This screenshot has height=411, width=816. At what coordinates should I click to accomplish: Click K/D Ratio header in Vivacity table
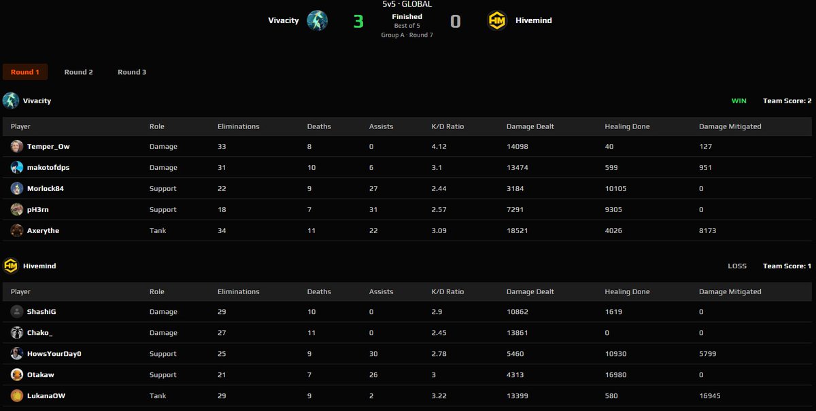(447, 126)
